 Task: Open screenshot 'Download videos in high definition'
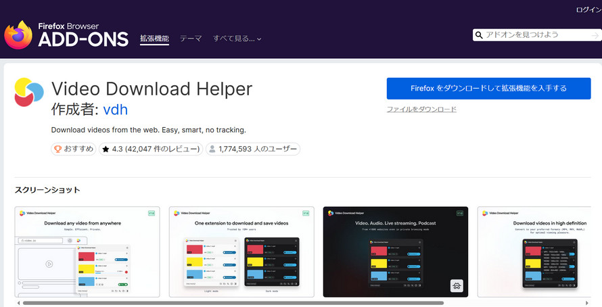(534, 252)
